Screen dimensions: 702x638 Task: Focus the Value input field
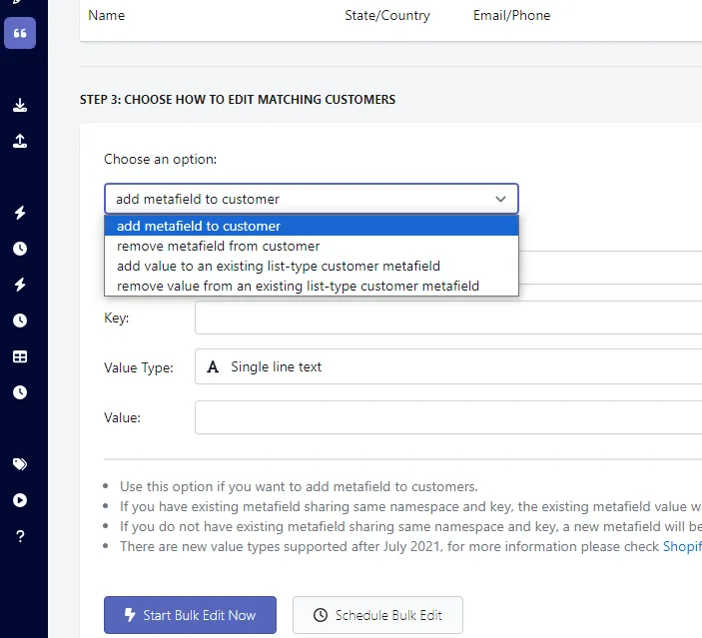pos(448,417)
